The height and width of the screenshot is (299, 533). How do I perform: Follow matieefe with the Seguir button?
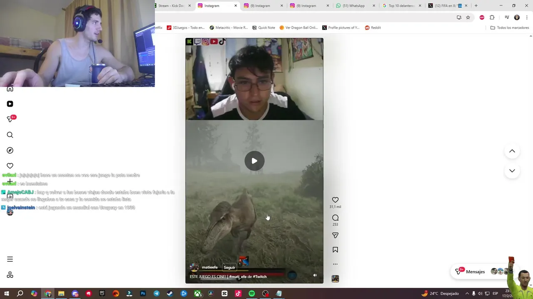click(x=229, y=267)
